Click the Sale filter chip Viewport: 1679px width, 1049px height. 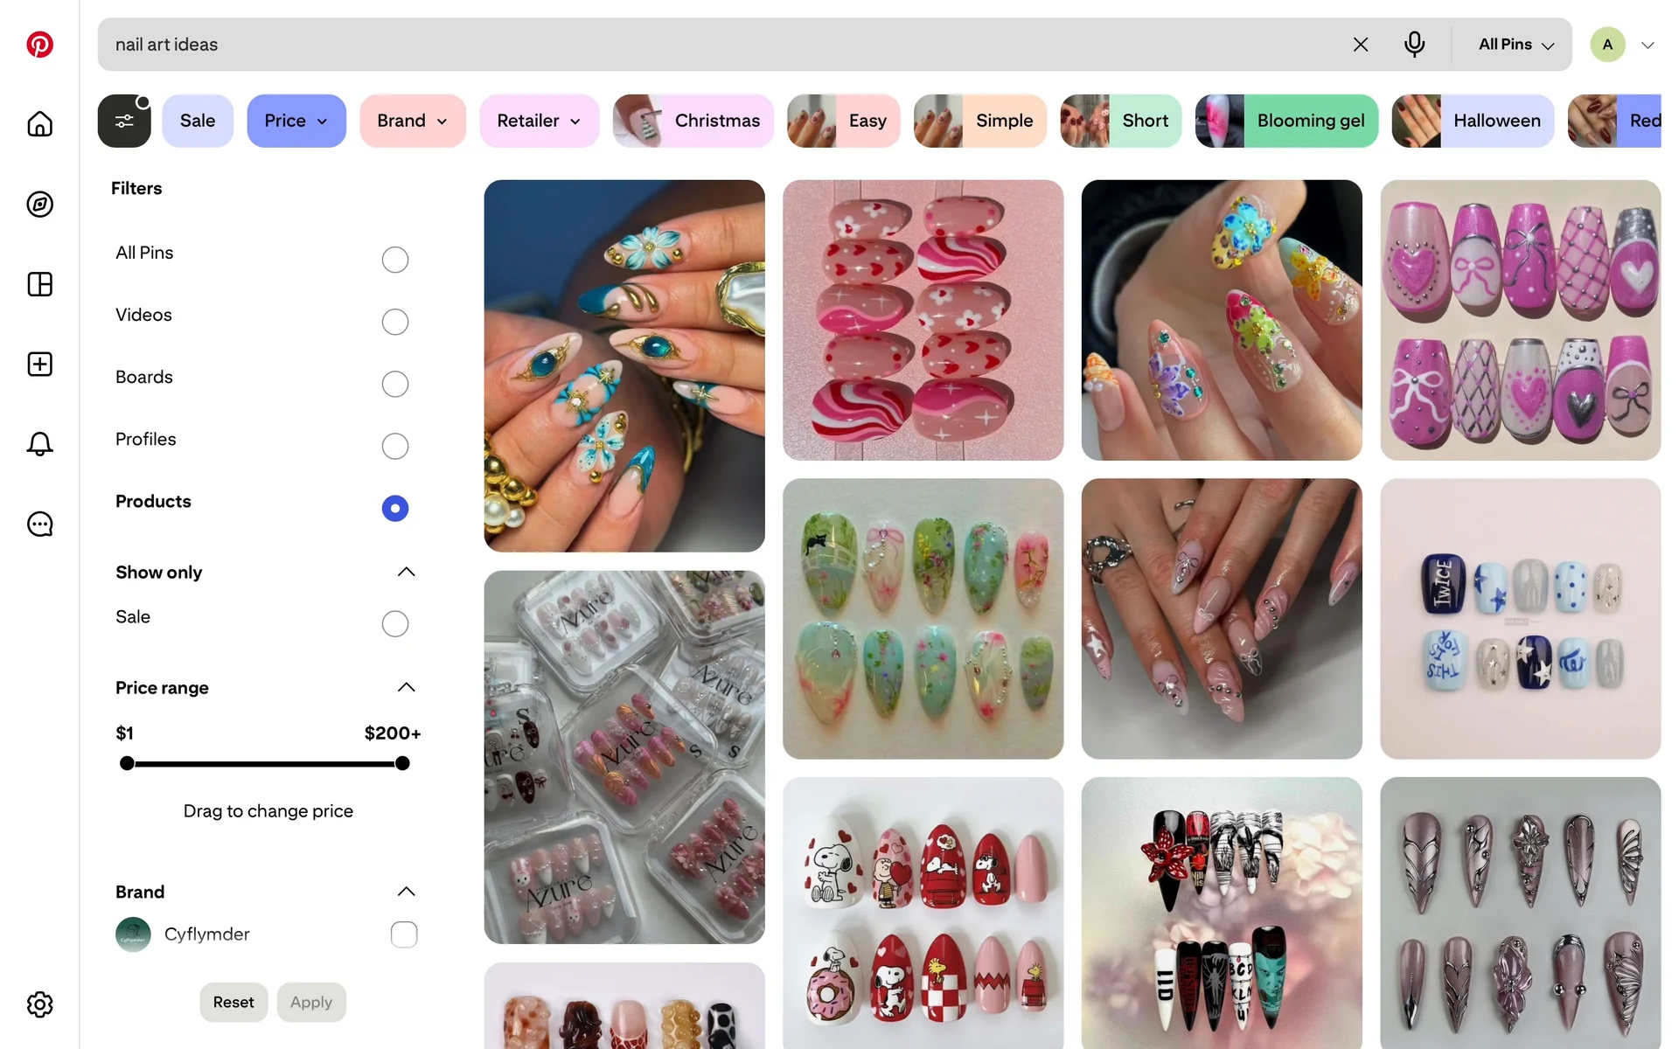coord(198,121)
